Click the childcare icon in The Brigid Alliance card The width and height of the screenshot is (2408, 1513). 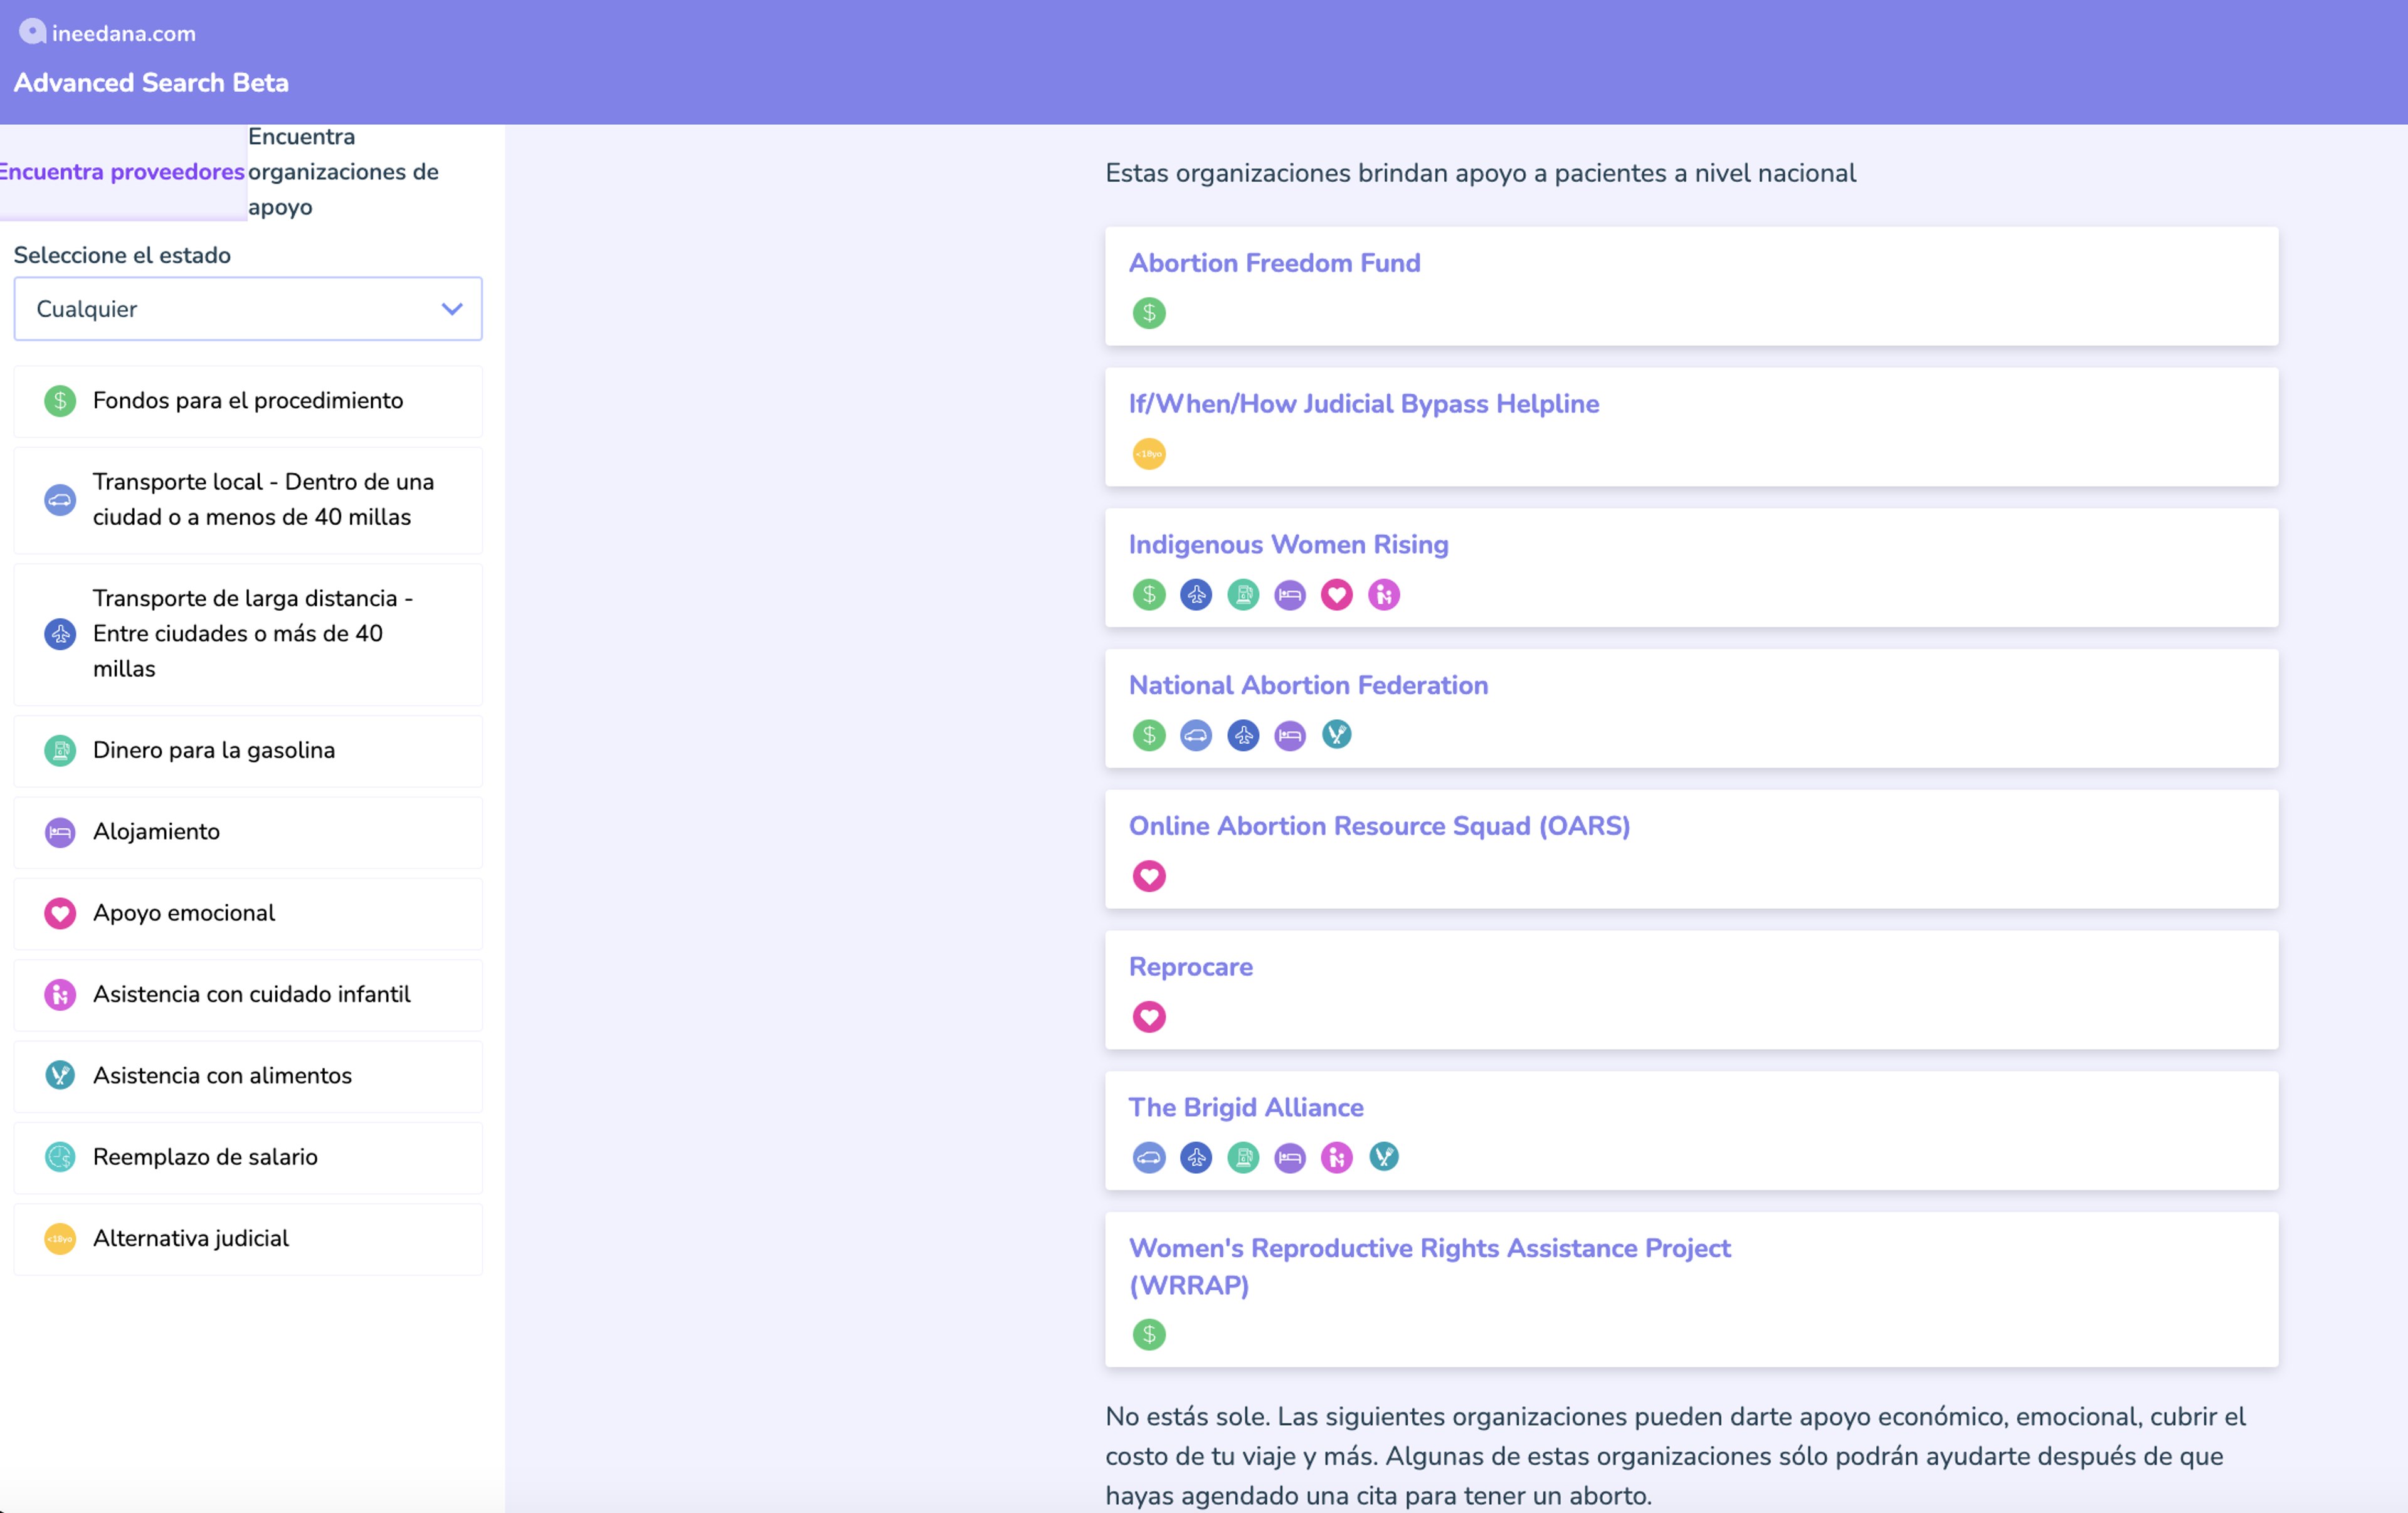coord(1337,1158)
